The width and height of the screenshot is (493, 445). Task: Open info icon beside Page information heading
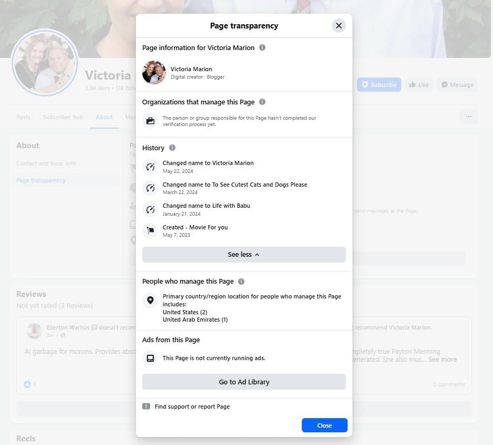[262, 47]
